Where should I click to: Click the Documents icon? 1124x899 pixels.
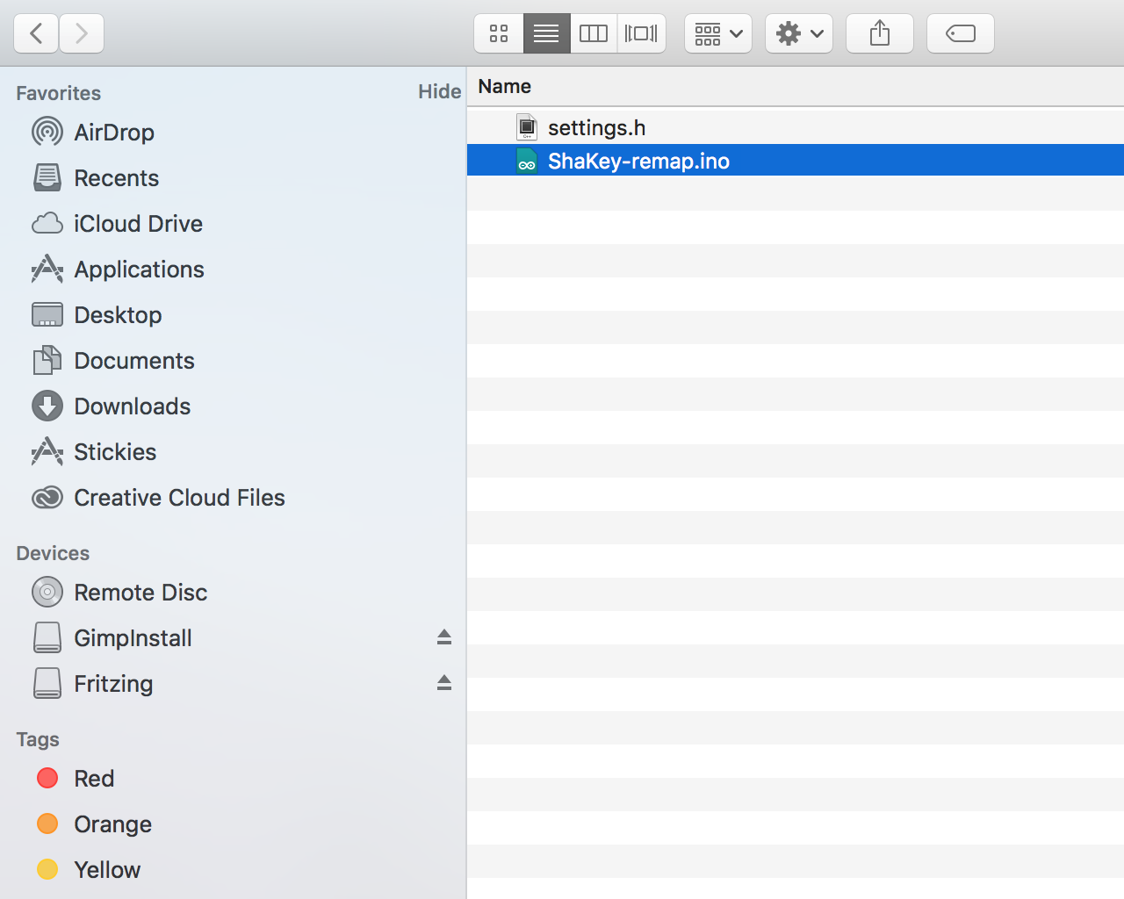[47, 360]
